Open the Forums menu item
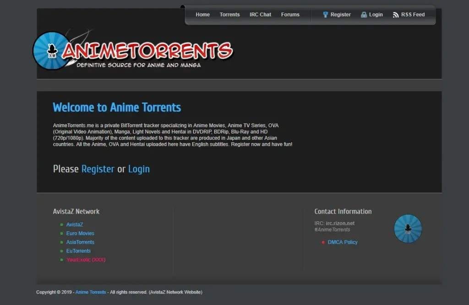 point(290,14)
